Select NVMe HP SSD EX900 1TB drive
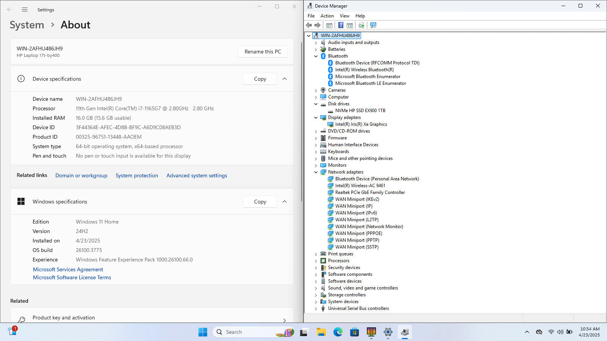This screenshot has height=341, width=607. (x=360, y=111)
